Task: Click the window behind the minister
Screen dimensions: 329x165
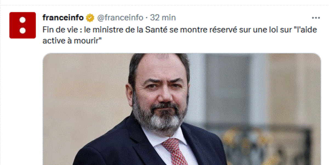Action: point(228,90)
